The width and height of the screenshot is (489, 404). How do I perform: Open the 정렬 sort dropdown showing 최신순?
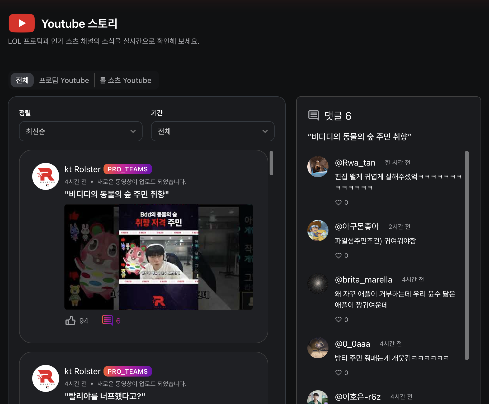(81, 131)
